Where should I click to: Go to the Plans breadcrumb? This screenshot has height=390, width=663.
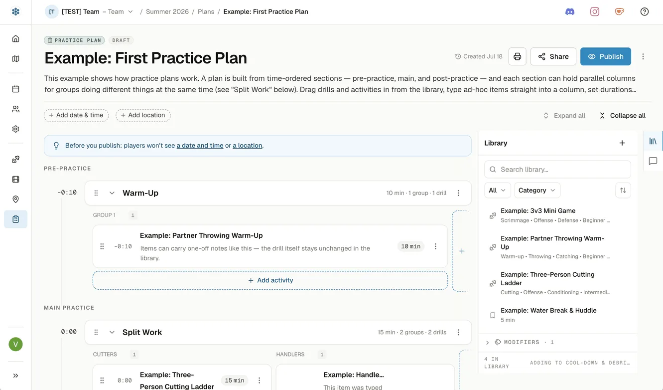pyautogui.click(x=206, y=11)
